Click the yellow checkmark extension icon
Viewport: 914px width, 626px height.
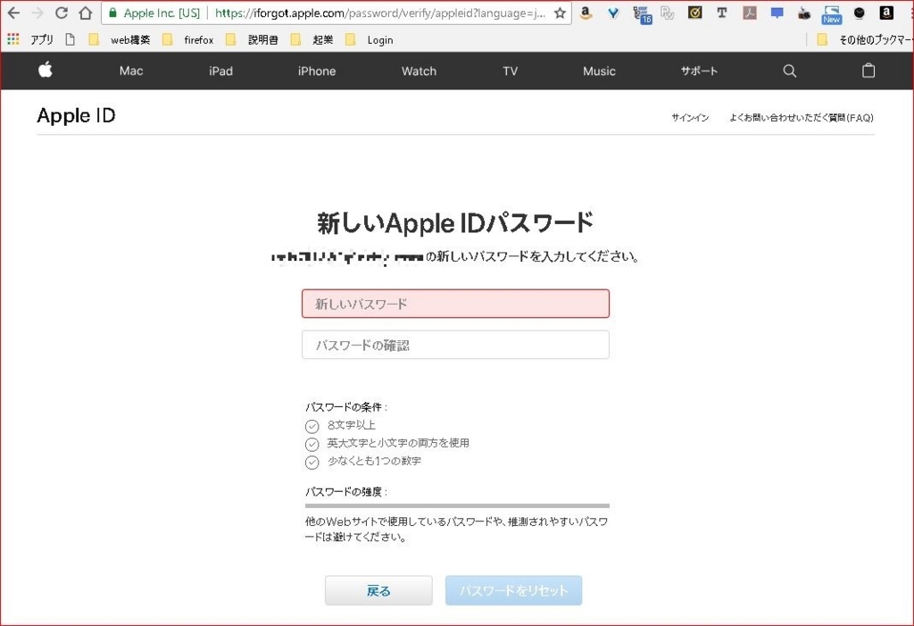pyautogui.click(x=694, y=13)
